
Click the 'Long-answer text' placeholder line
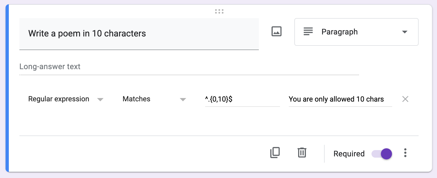pyautogui.click(x=50, y=67)
